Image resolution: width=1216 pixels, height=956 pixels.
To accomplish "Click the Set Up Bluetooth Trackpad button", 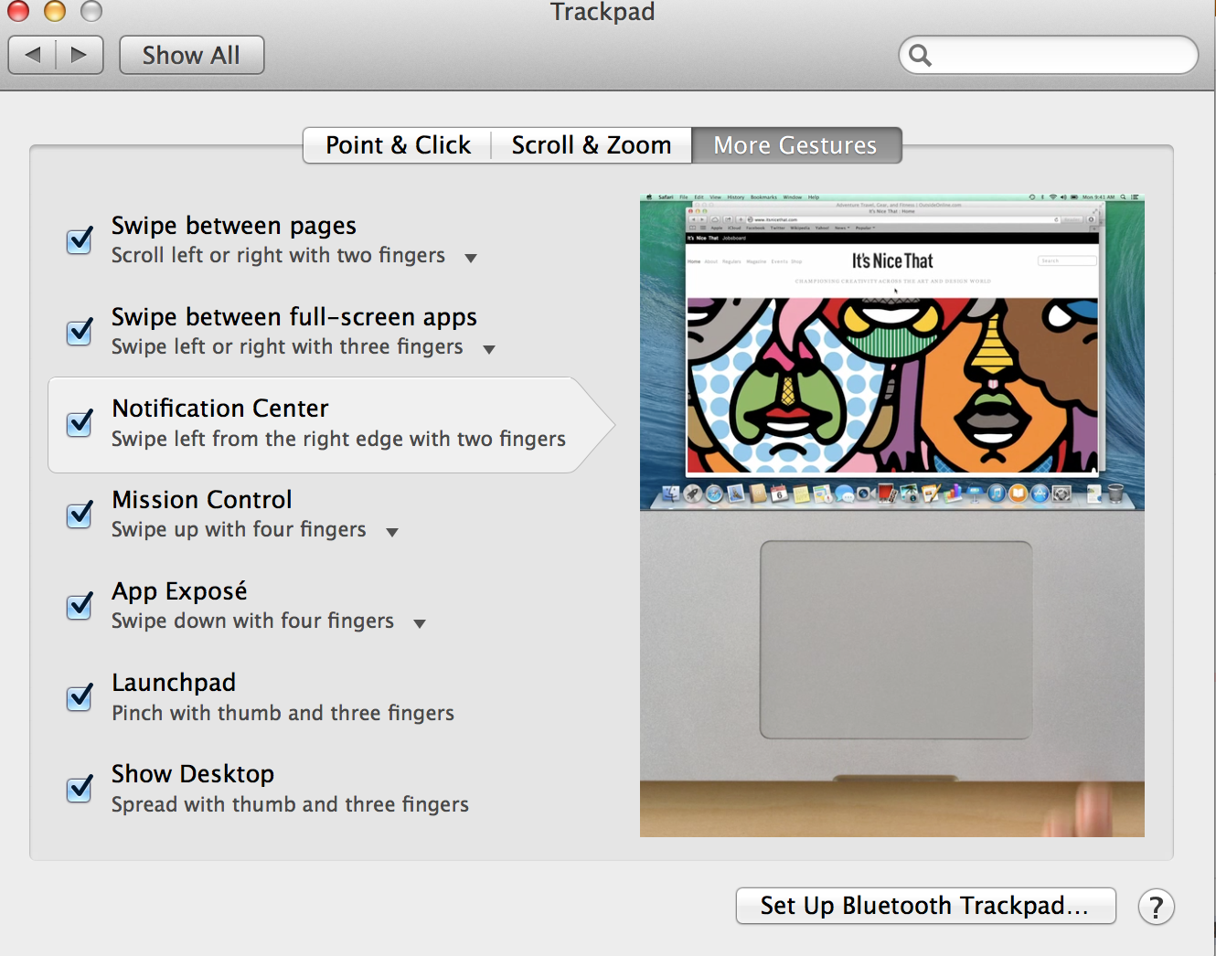I will click(925, 906).
